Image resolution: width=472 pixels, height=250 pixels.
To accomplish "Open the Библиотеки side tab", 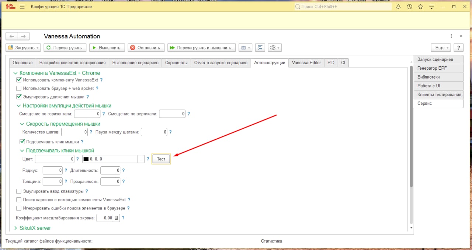I will [438, 77].
